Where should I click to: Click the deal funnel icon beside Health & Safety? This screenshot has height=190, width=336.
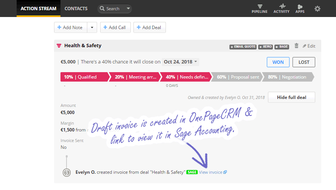point(59,46)
